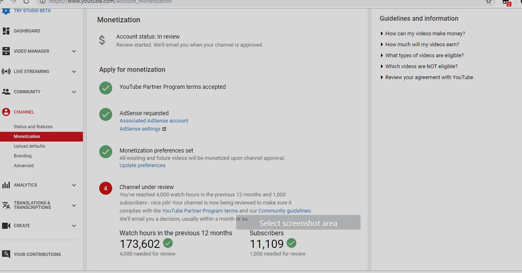The width and height of the screenshot is (522, 273).
Task: Open the Dashboard menu label
Action: coord(27,31)
